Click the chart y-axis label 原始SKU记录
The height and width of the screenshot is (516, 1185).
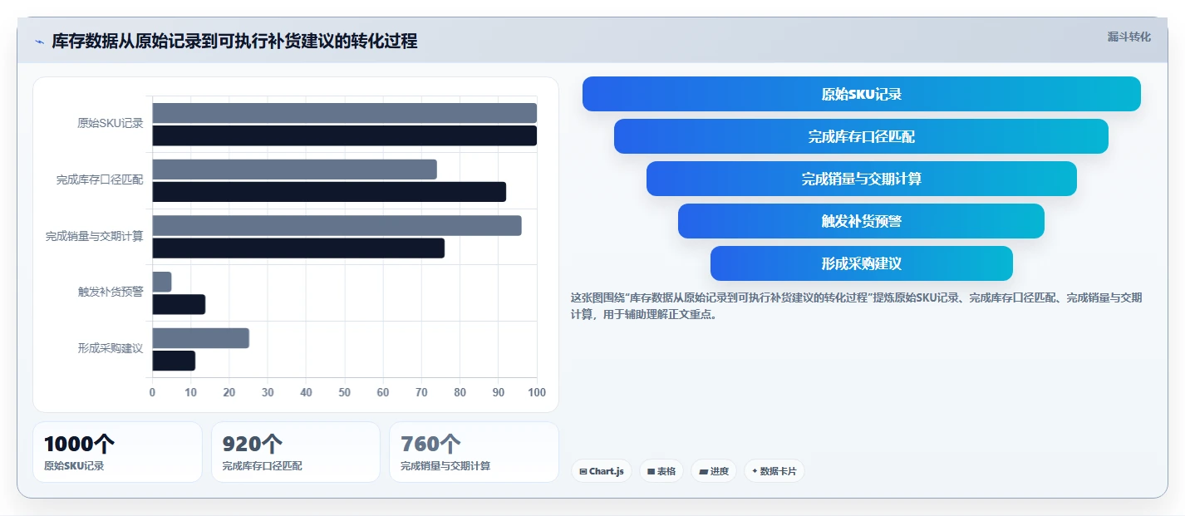pyautogui.click(x=111, y=124)
